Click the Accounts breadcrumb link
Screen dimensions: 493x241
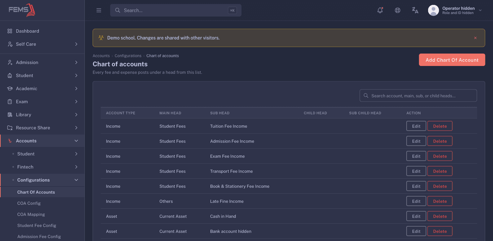coord(101,56)
